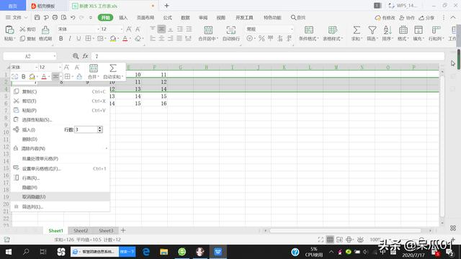Click the Sort A-Z icon
The image size is (461, 259).
(x=388, y=30)
